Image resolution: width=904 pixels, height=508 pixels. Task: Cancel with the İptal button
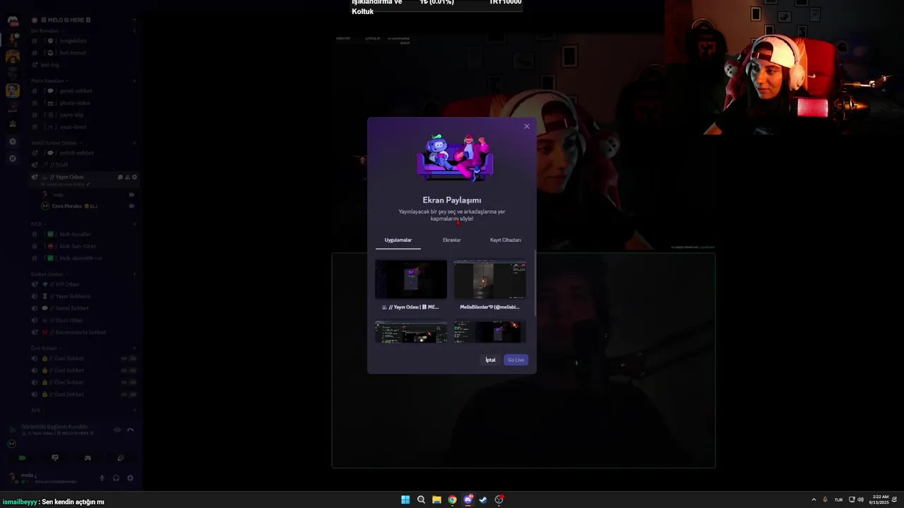[x=490, y=360]
